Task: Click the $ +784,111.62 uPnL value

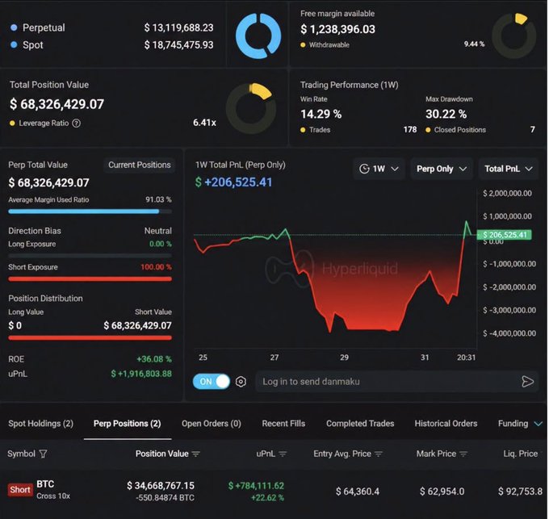Action: (x=256, y=486)
